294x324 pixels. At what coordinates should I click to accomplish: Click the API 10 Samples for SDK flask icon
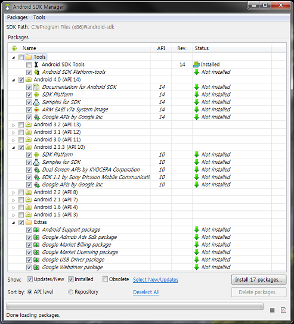(36, 162)
